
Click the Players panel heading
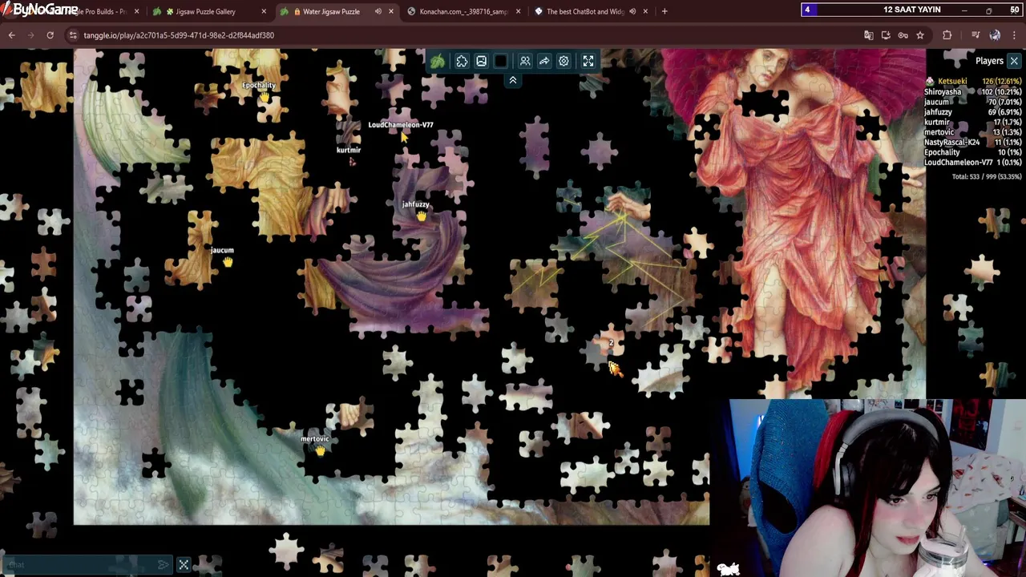989,61
